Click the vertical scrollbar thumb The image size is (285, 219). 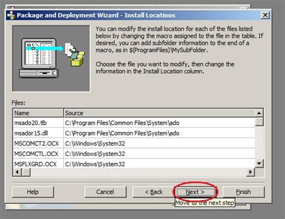(259, 122)
